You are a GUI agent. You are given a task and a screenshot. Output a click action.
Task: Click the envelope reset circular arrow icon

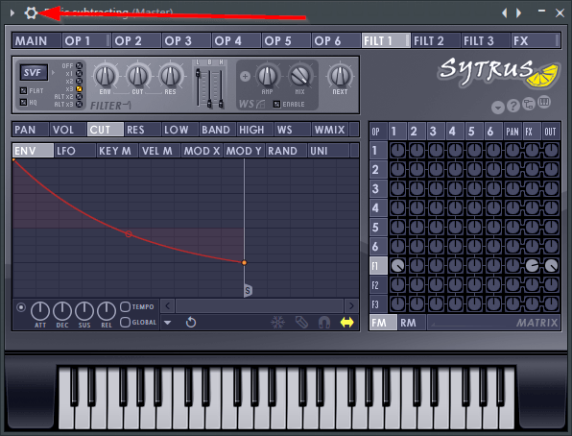(191, 322)
